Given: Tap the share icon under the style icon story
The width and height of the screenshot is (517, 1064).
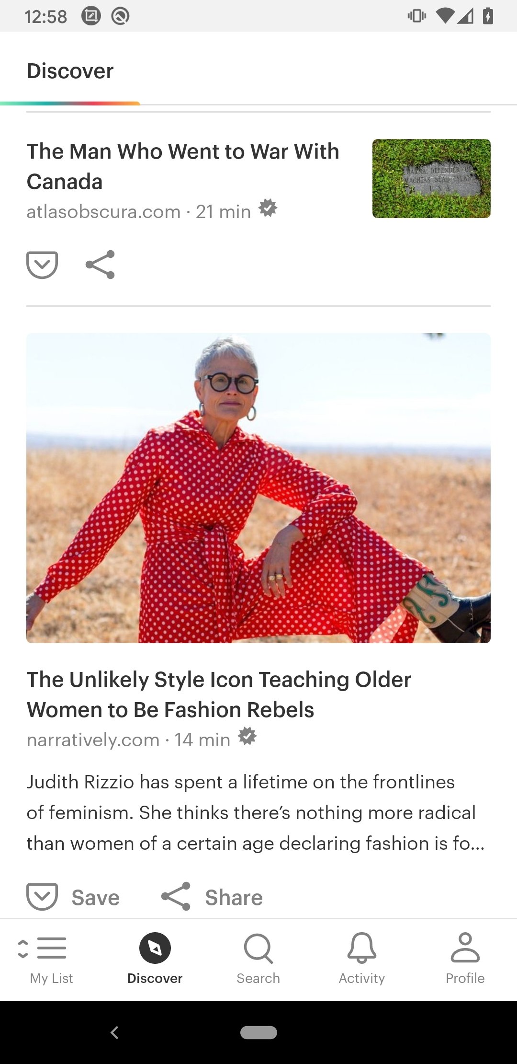Looking at the screenshot, I should 176,896.
